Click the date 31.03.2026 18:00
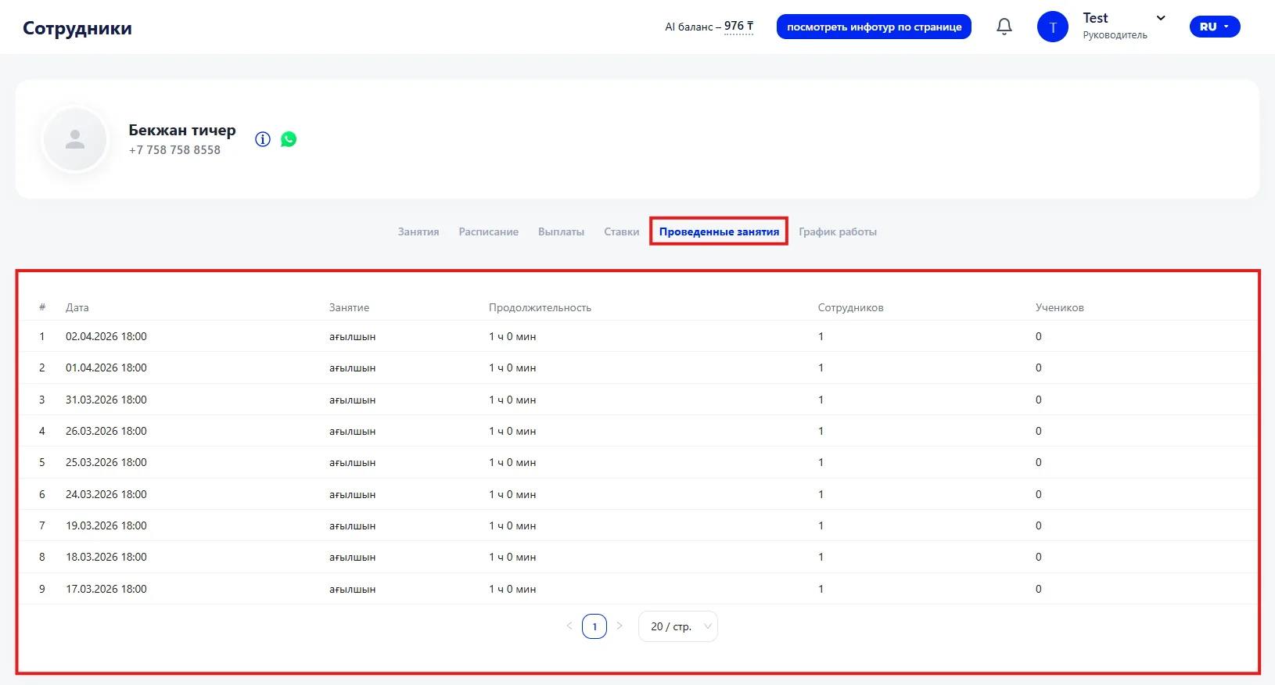 pyautogui.click(x=106, y=400)
